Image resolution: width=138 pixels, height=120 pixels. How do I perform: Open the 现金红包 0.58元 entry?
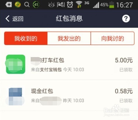(x=69, y=95)
